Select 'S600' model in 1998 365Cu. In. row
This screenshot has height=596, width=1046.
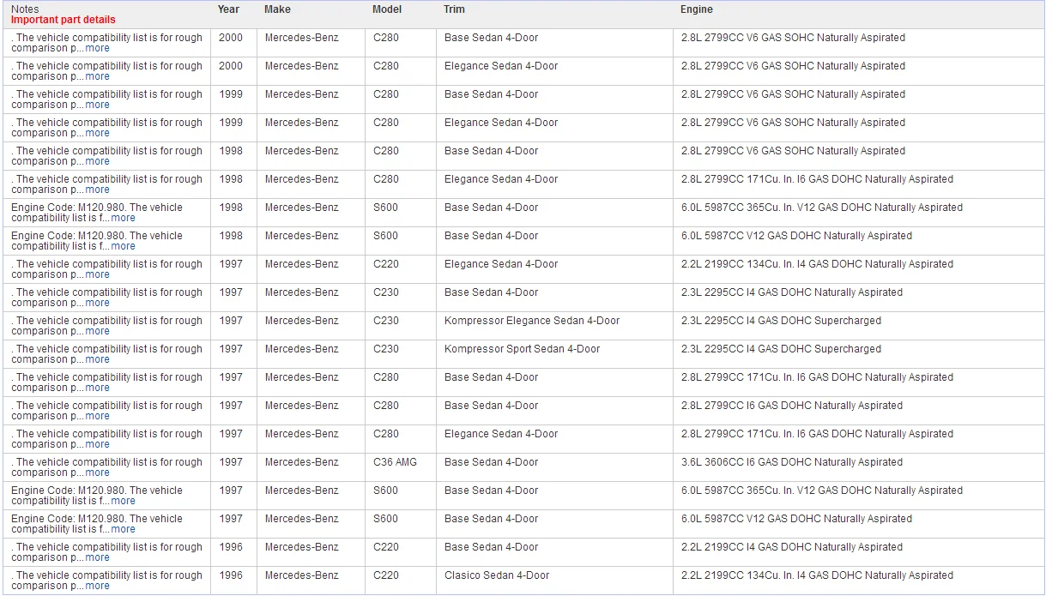click(386, 208)
